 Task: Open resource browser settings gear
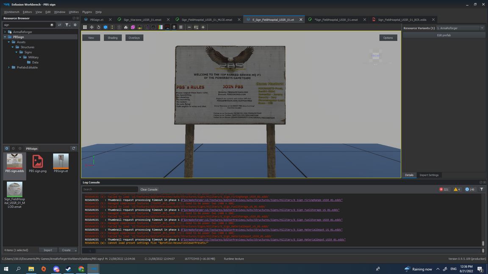click(75, 25)
